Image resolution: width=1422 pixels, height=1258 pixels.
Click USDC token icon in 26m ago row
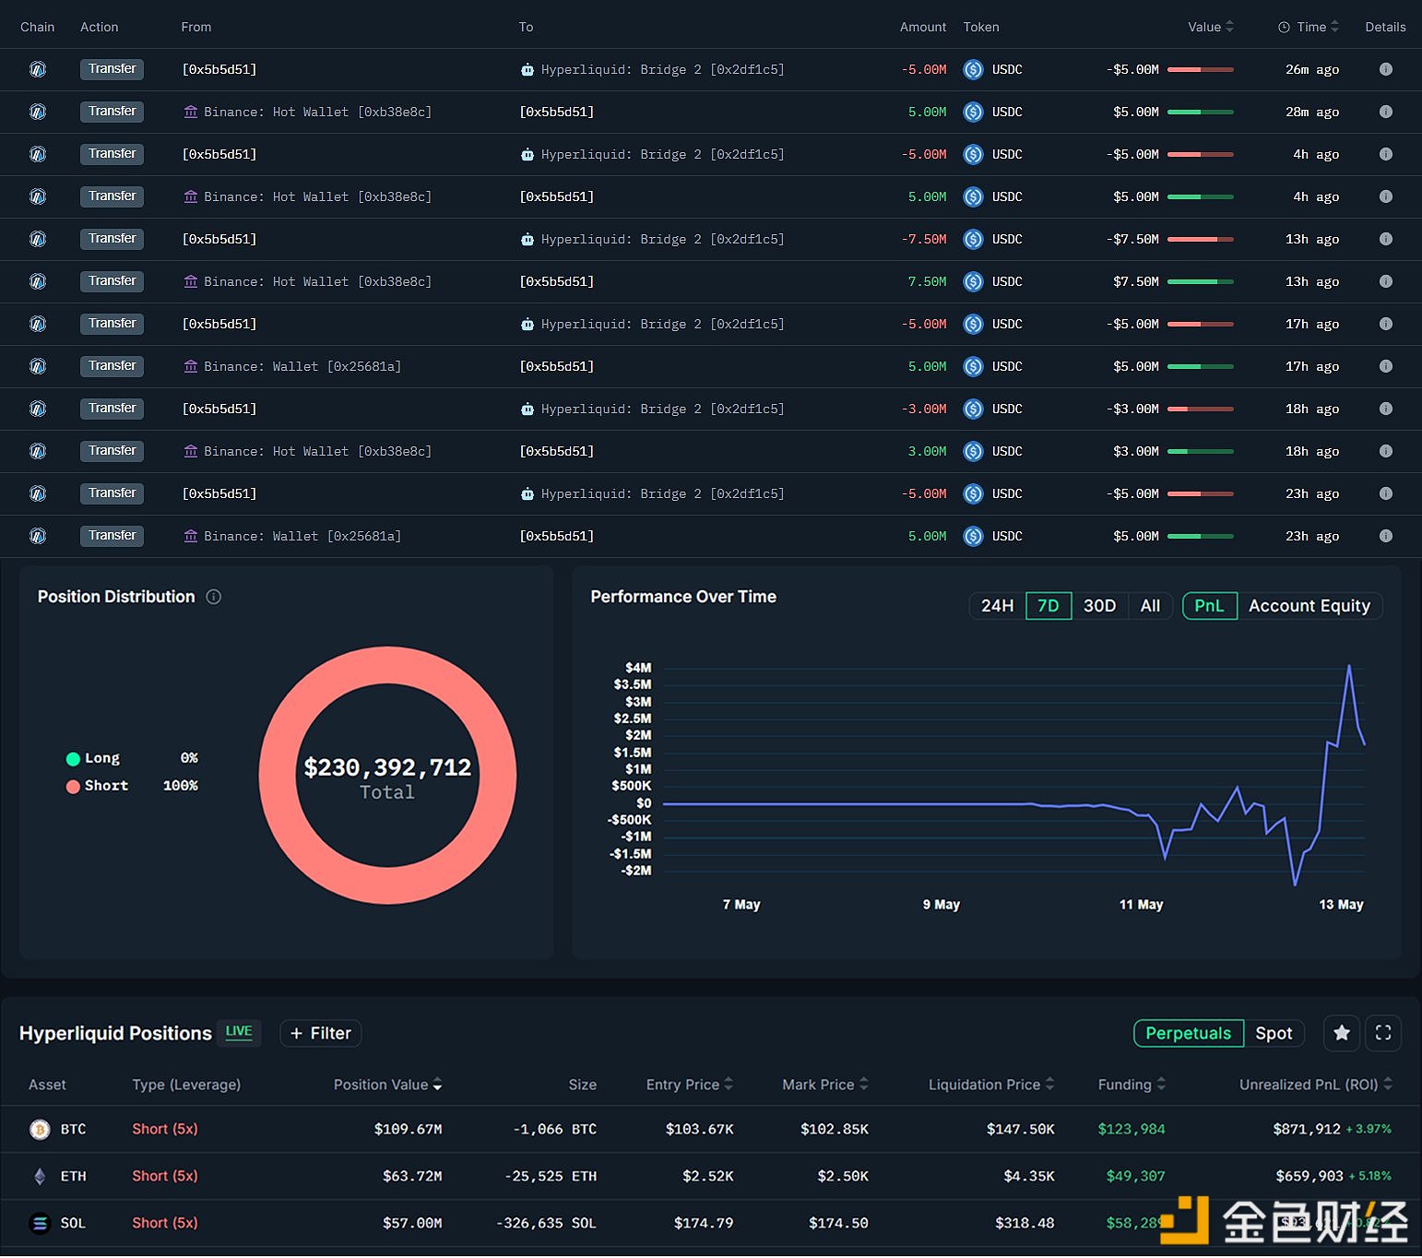tap(973, 69)
